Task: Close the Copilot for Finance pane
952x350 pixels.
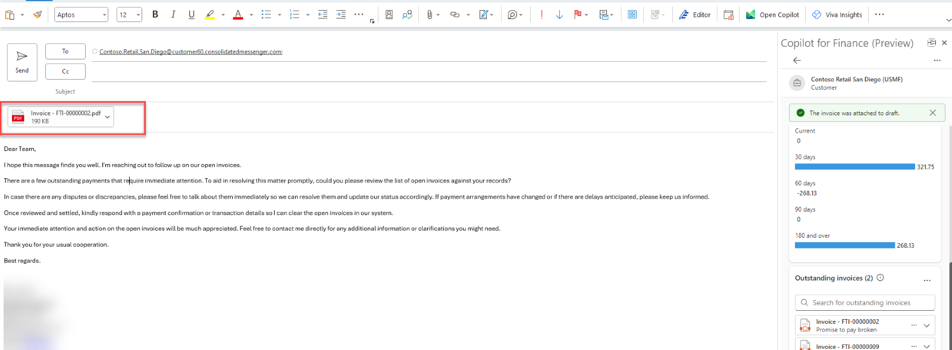Action: pos(944,43)
